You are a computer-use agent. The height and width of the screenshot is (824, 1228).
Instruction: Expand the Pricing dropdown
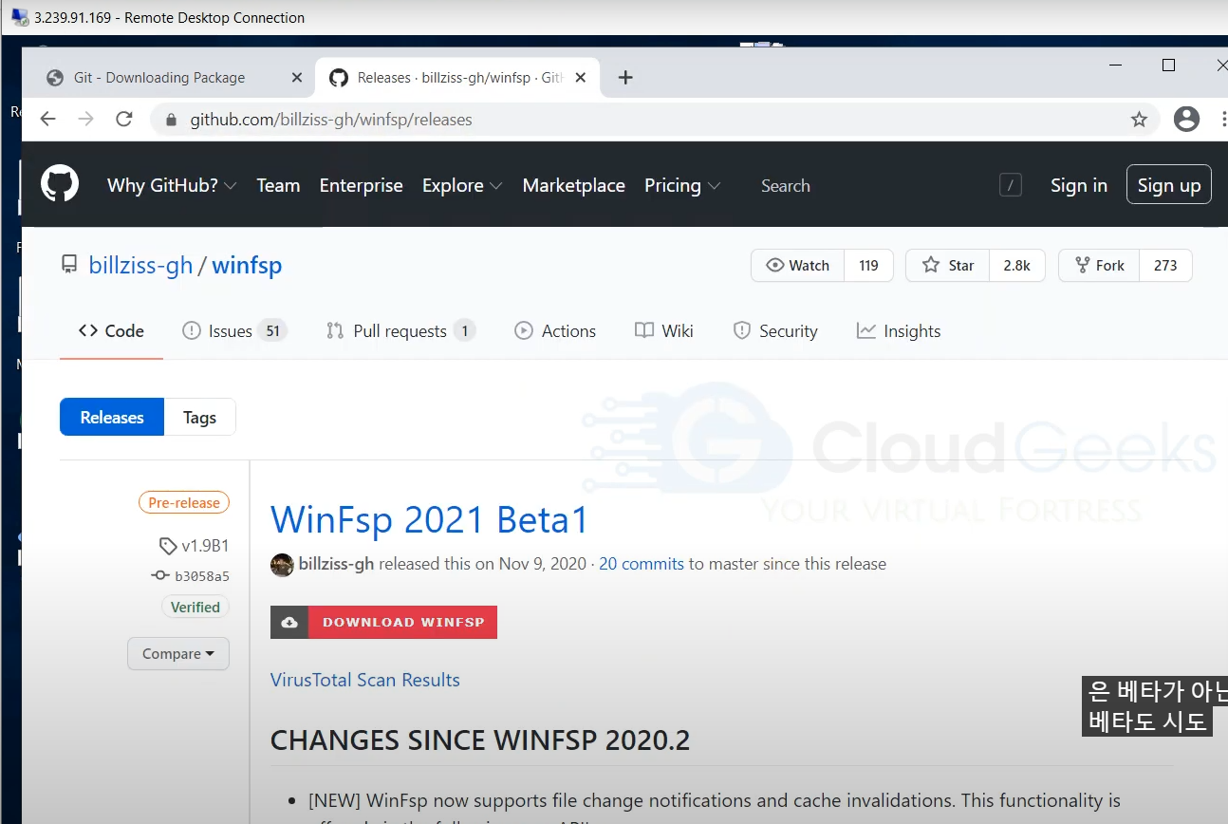coord(682,186)
